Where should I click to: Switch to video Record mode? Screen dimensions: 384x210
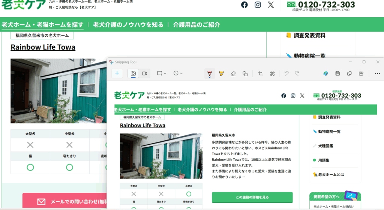[x=144, y=73]
